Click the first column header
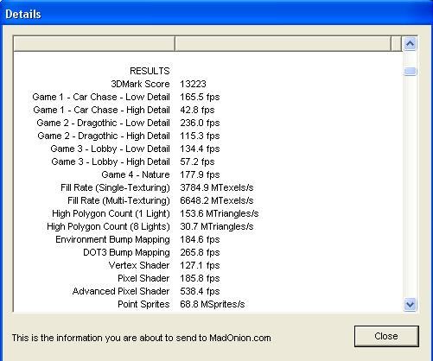 94,44
